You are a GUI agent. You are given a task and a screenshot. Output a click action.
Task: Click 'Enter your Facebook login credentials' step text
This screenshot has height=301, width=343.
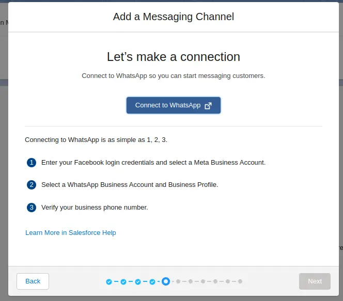click(x=153, y=163)
